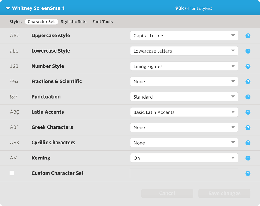Select the Character Set tab
Screen dimensions: 260x206
coord(41,22)
